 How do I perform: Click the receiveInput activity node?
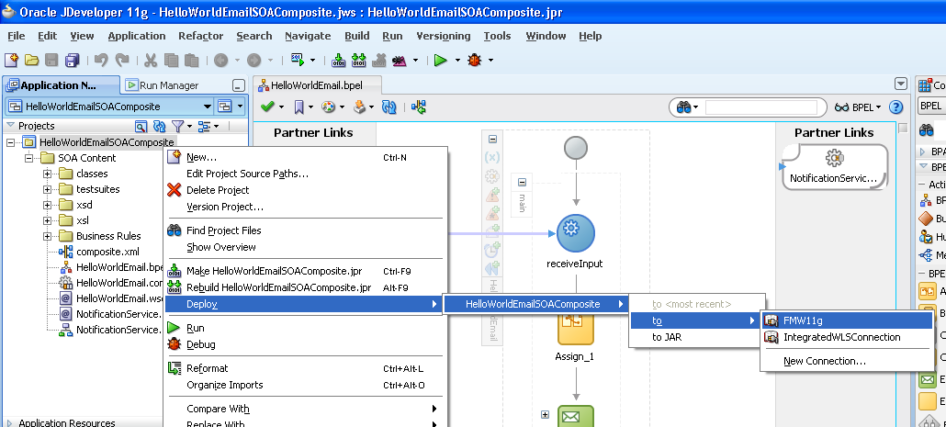tap(575, 231)
